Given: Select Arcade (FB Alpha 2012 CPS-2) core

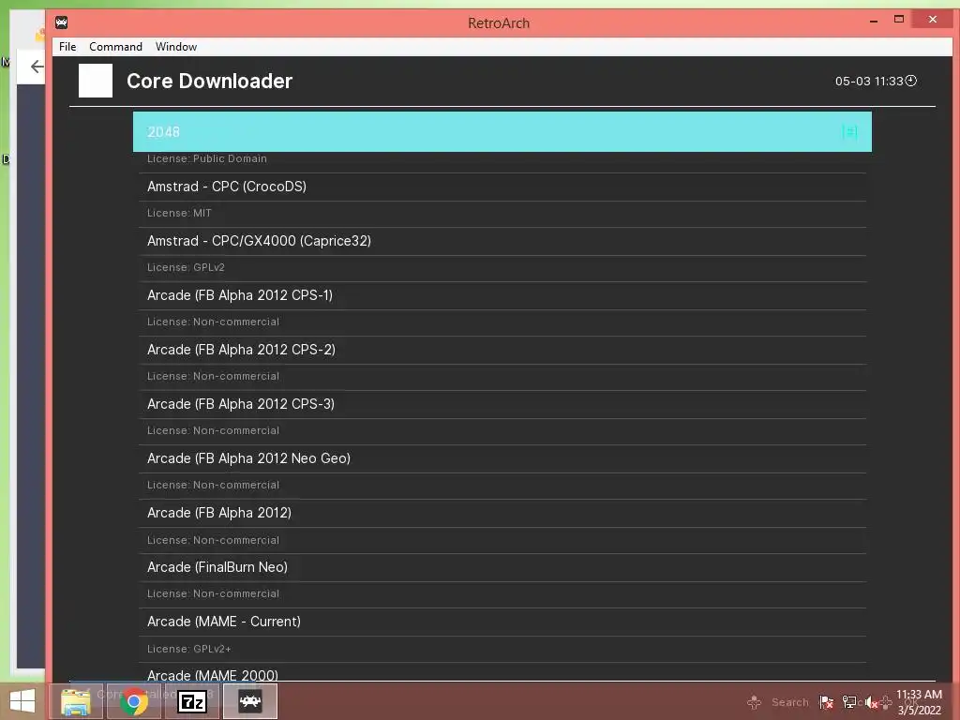Looking at the screenshot, I should coord(502,351).
